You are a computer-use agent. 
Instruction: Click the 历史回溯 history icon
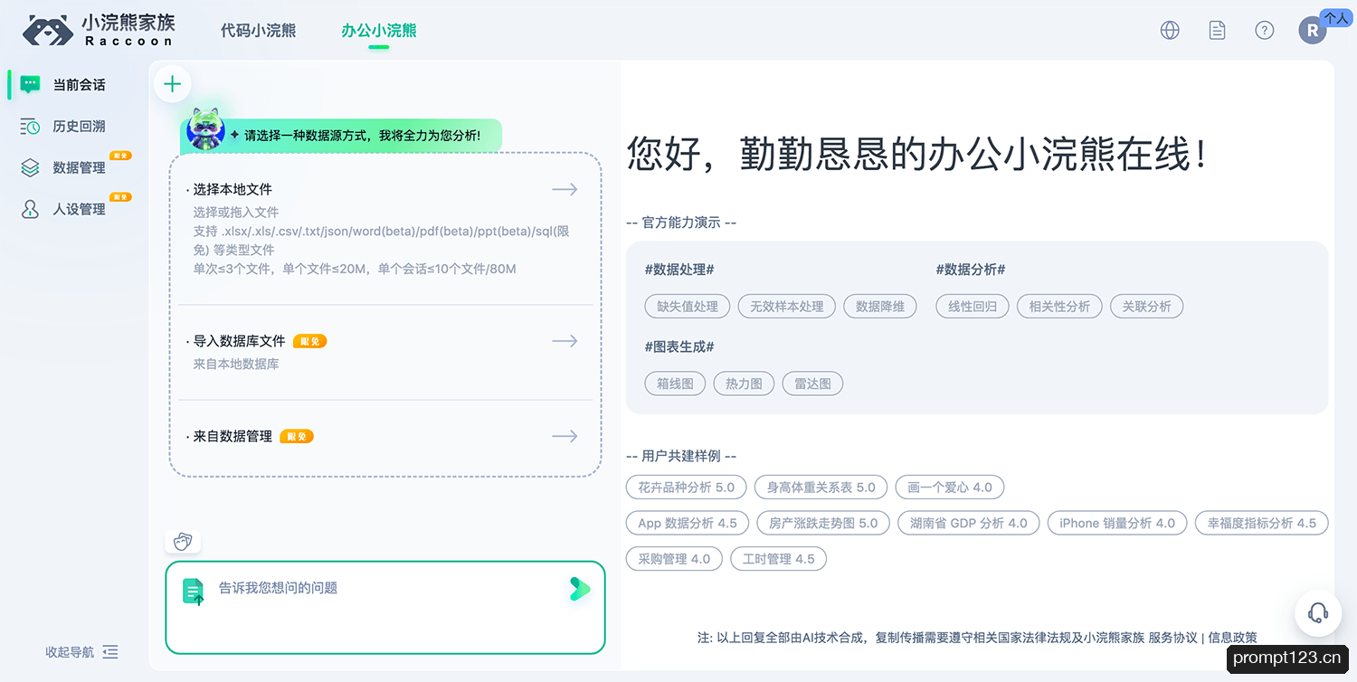30,126
